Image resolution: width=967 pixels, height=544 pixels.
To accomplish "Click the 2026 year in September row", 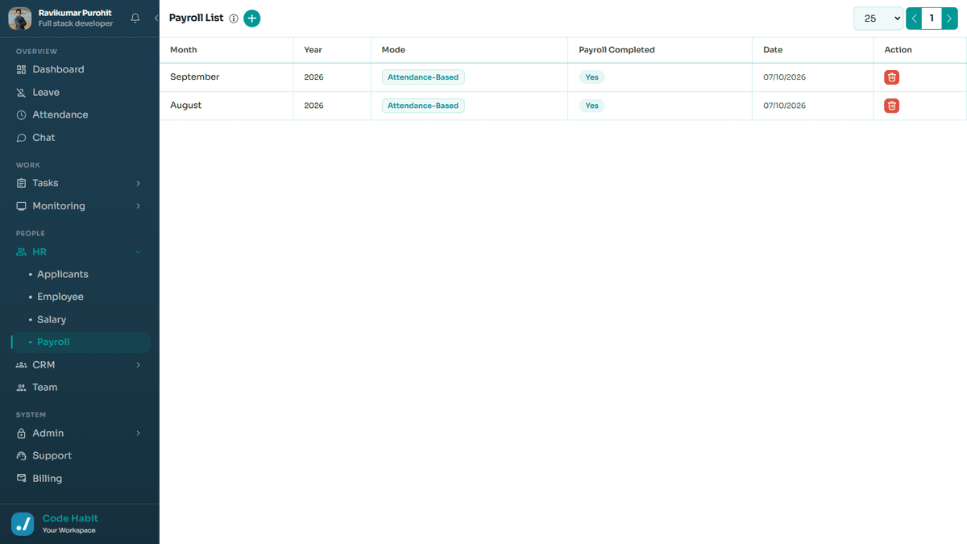I will 313,77.
